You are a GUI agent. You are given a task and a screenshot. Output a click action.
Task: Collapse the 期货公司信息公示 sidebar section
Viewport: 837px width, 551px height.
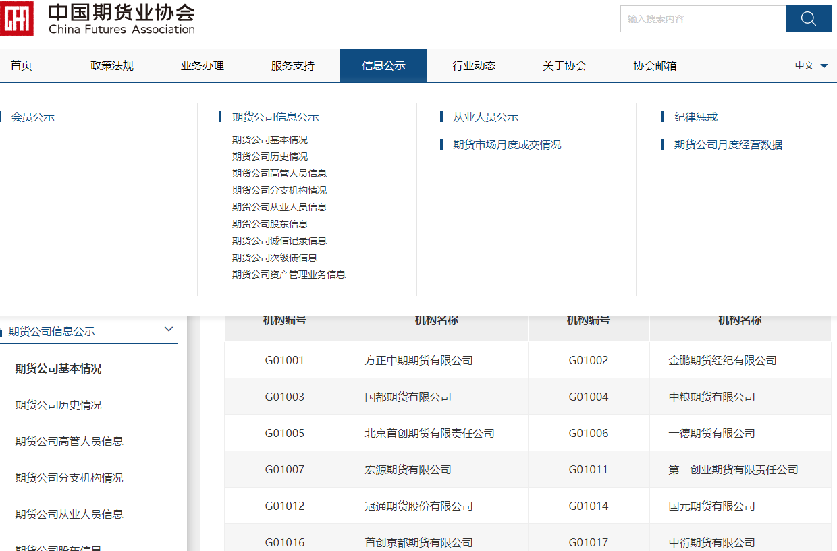pyautogui.click(x=169, y=329)
